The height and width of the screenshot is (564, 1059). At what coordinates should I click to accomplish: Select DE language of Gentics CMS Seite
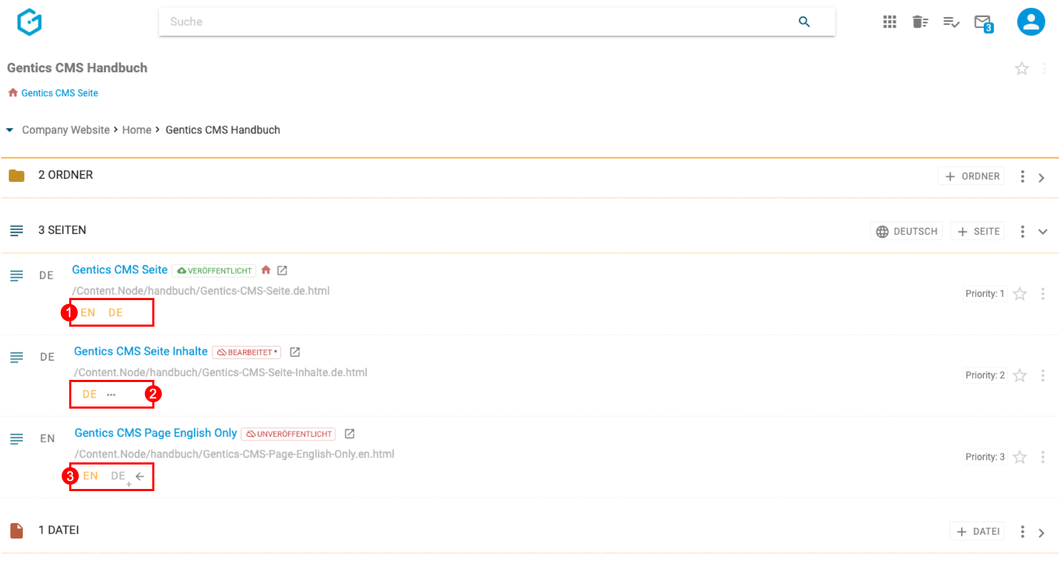[x=116, y=313]
